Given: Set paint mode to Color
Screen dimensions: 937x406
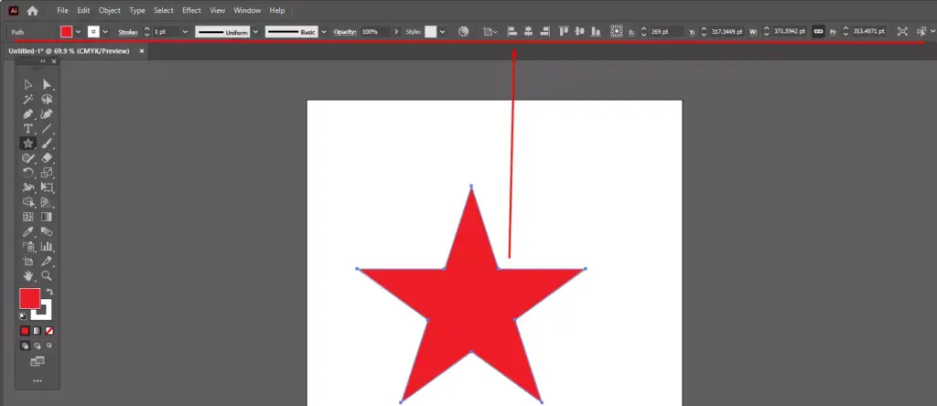Looking at the screenshot, I should pyautogui.click(x=25, y=331).
